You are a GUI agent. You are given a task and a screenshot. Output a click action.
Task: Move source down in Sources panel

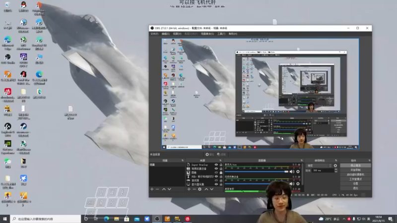212,189
